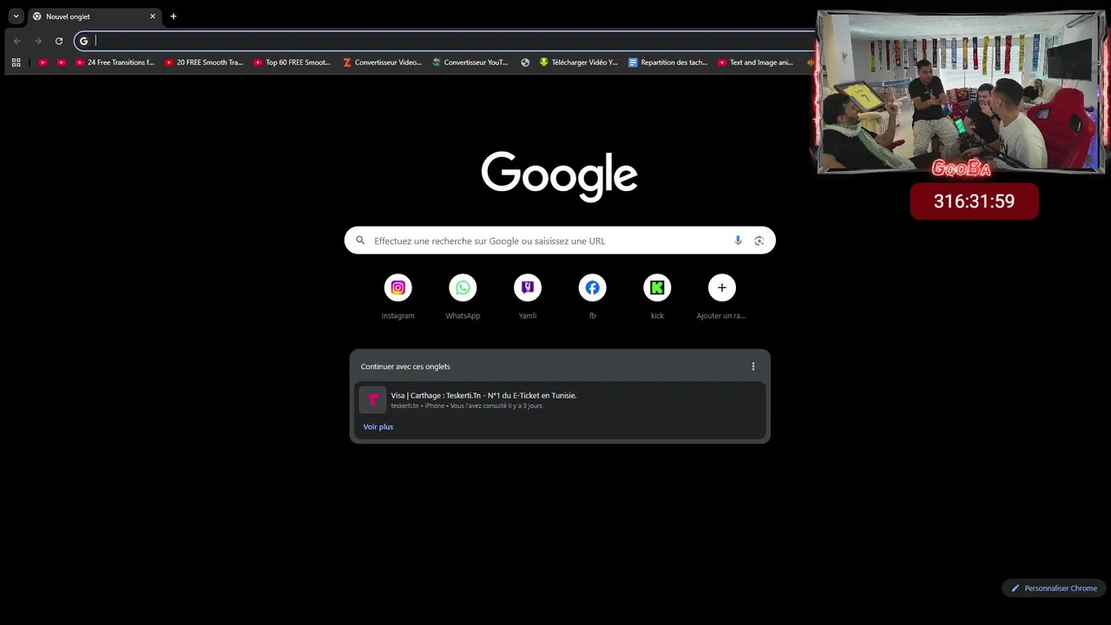This screenshot has width=1111, height=625.
Task: Click Personnaliser Chrome button
Action: [1054, 588]
